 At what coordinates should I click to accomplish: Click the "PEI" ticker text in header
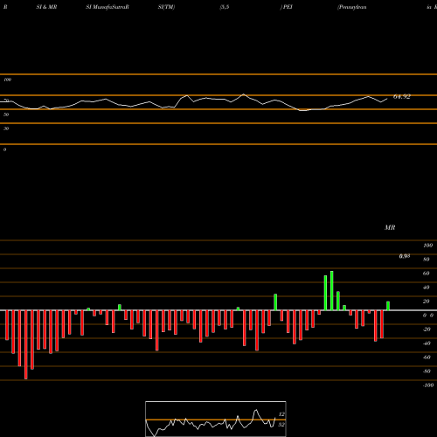(288, 7)
